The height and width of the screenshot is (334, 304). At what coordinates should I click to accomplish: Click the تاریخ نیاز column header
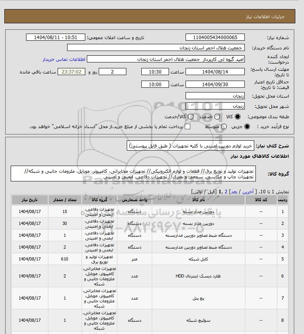[x=30, y=200]
